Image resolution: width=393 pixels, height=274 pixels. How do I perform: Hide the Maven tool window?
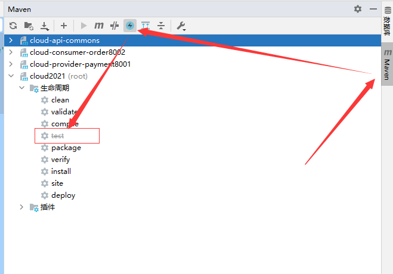pos(373,9)
